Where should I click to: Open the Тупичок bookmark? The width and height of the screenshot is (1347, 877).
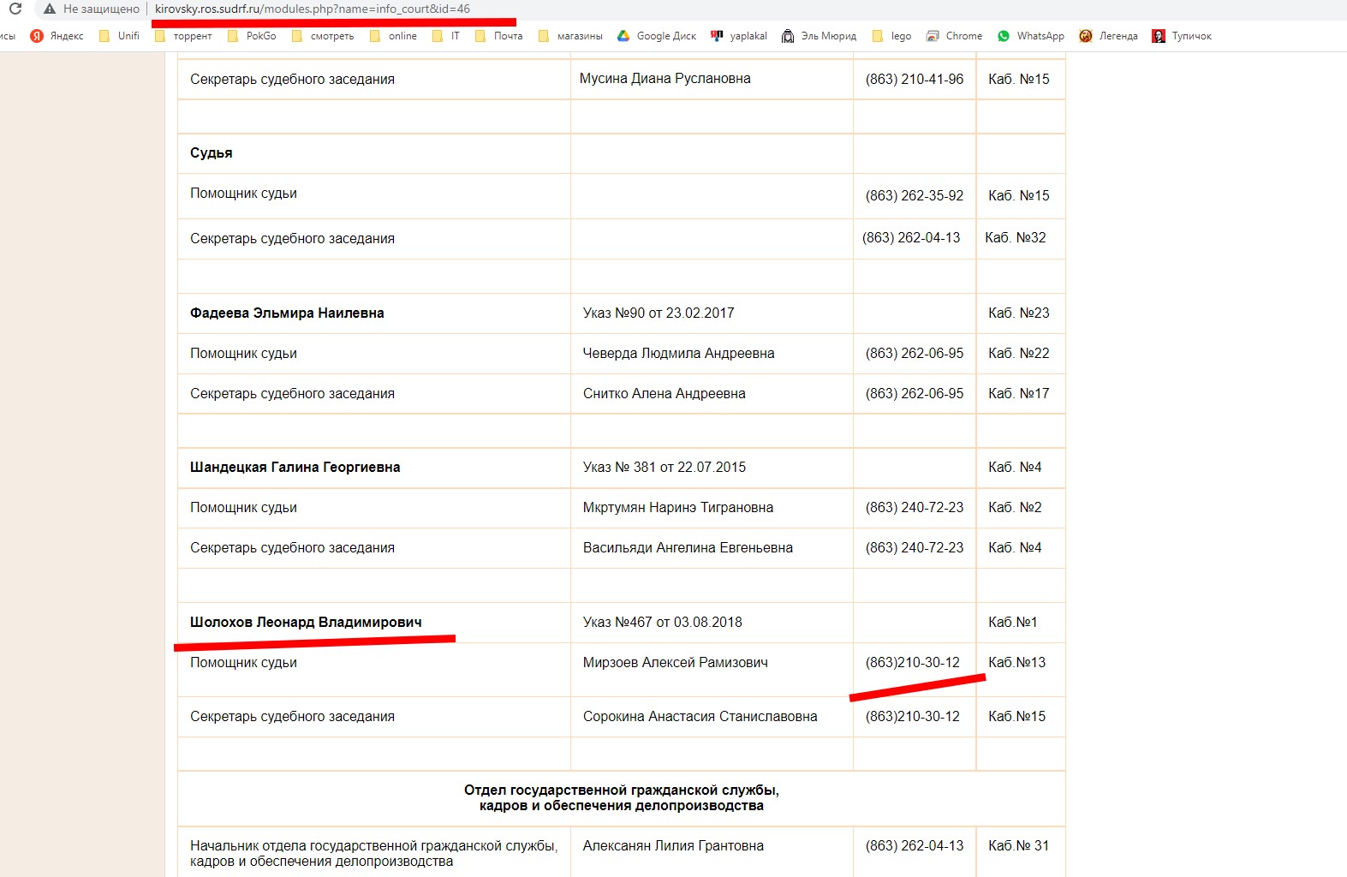(x=1183, y=36)
